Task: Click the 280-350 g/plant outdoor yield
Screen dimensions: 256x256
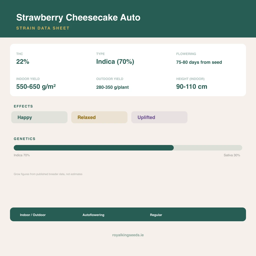Action: coord(112,87)
